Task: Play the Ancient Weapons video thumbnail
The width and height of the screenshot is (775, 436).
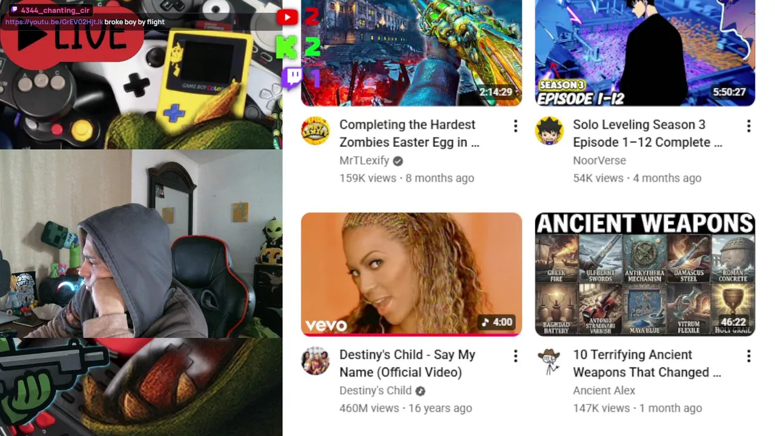Action: (x=645, y=274)
